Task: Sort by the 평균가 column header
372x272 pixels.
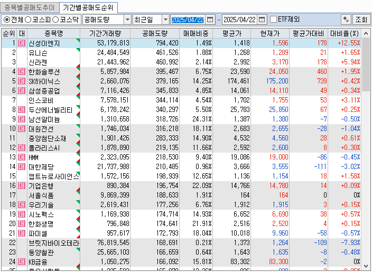Action: tap(232, 33)
